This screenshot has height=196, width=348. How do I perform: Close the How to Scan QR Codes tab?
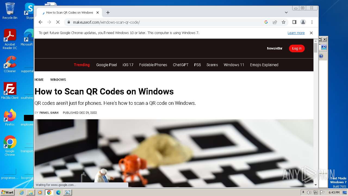click(98, 13)
